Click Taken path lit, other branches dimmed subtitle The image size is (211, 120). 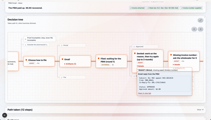(22, 23)
